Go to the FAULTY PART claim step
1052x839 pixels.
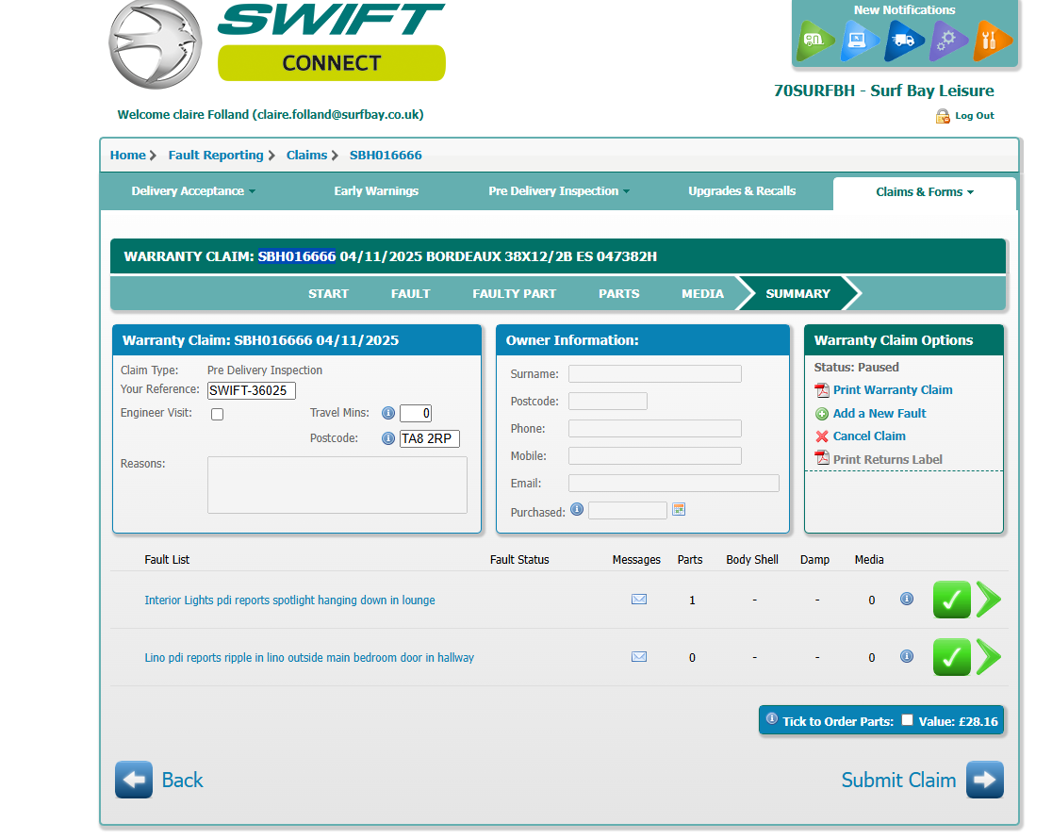(x=514, y=294)
